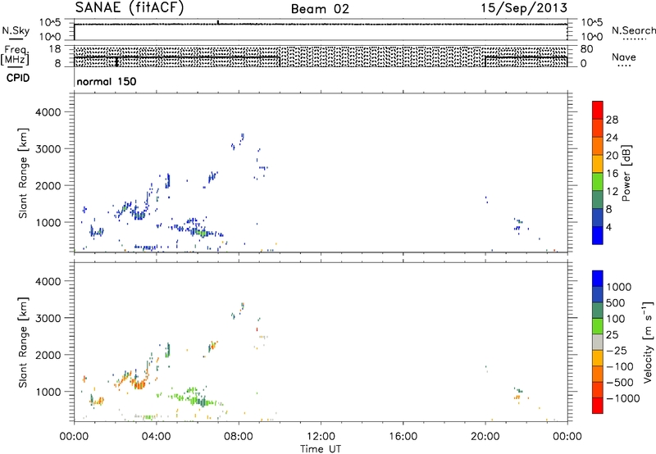Screen dimensions: 656x454
Task: Click the 04:00 time axis label
Action: (157, 437)
